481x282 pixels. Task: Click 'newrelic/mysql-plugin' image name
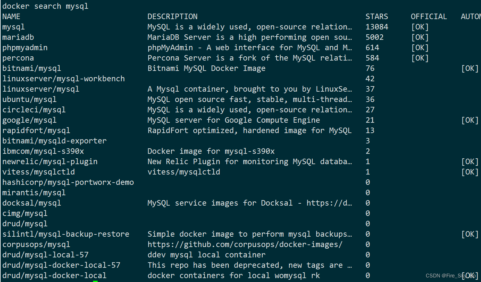(50, 162)
